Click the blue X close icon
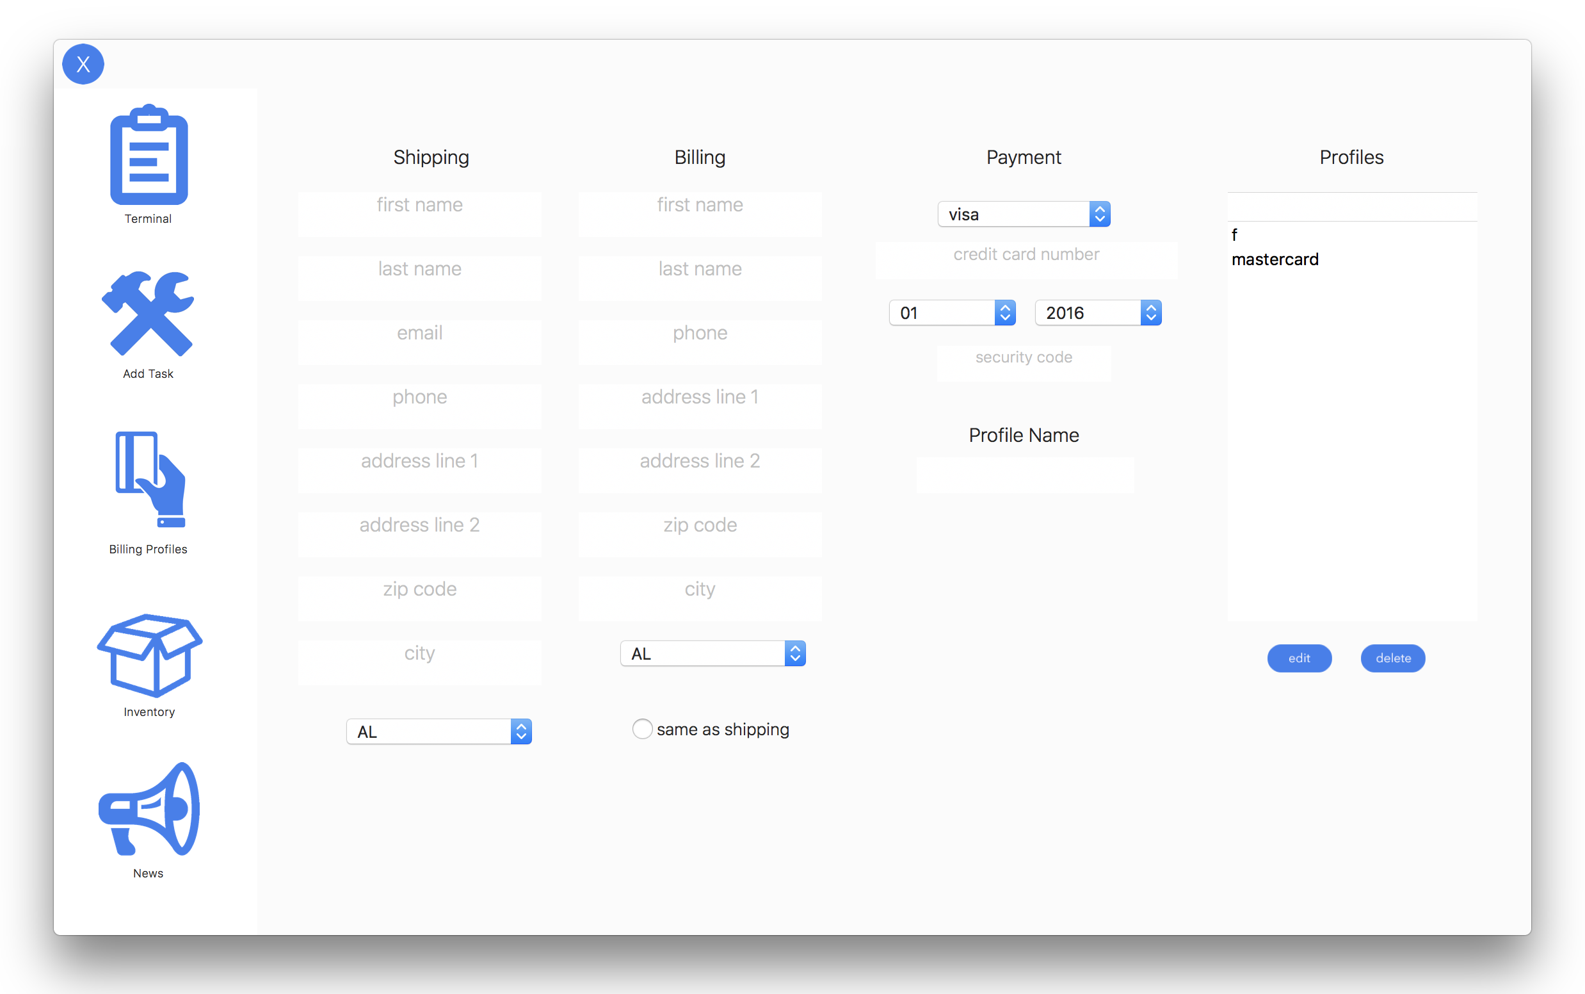 coord(83,65)
